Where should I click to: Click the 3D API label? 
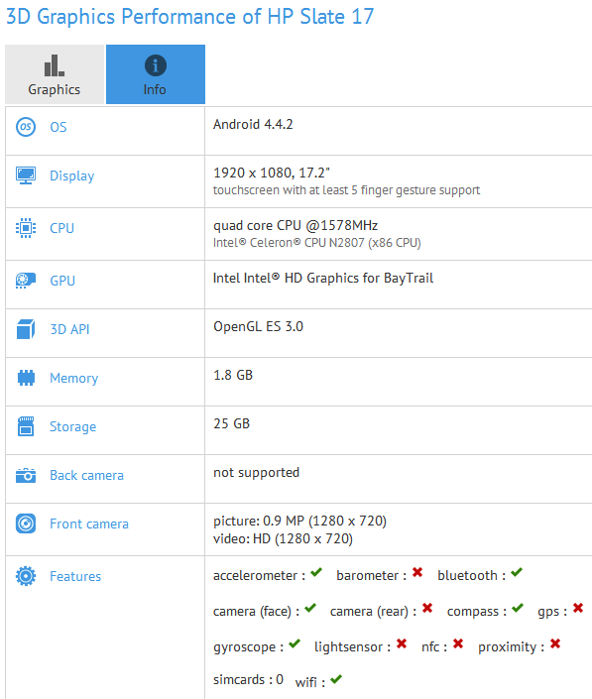click(69, 329)
